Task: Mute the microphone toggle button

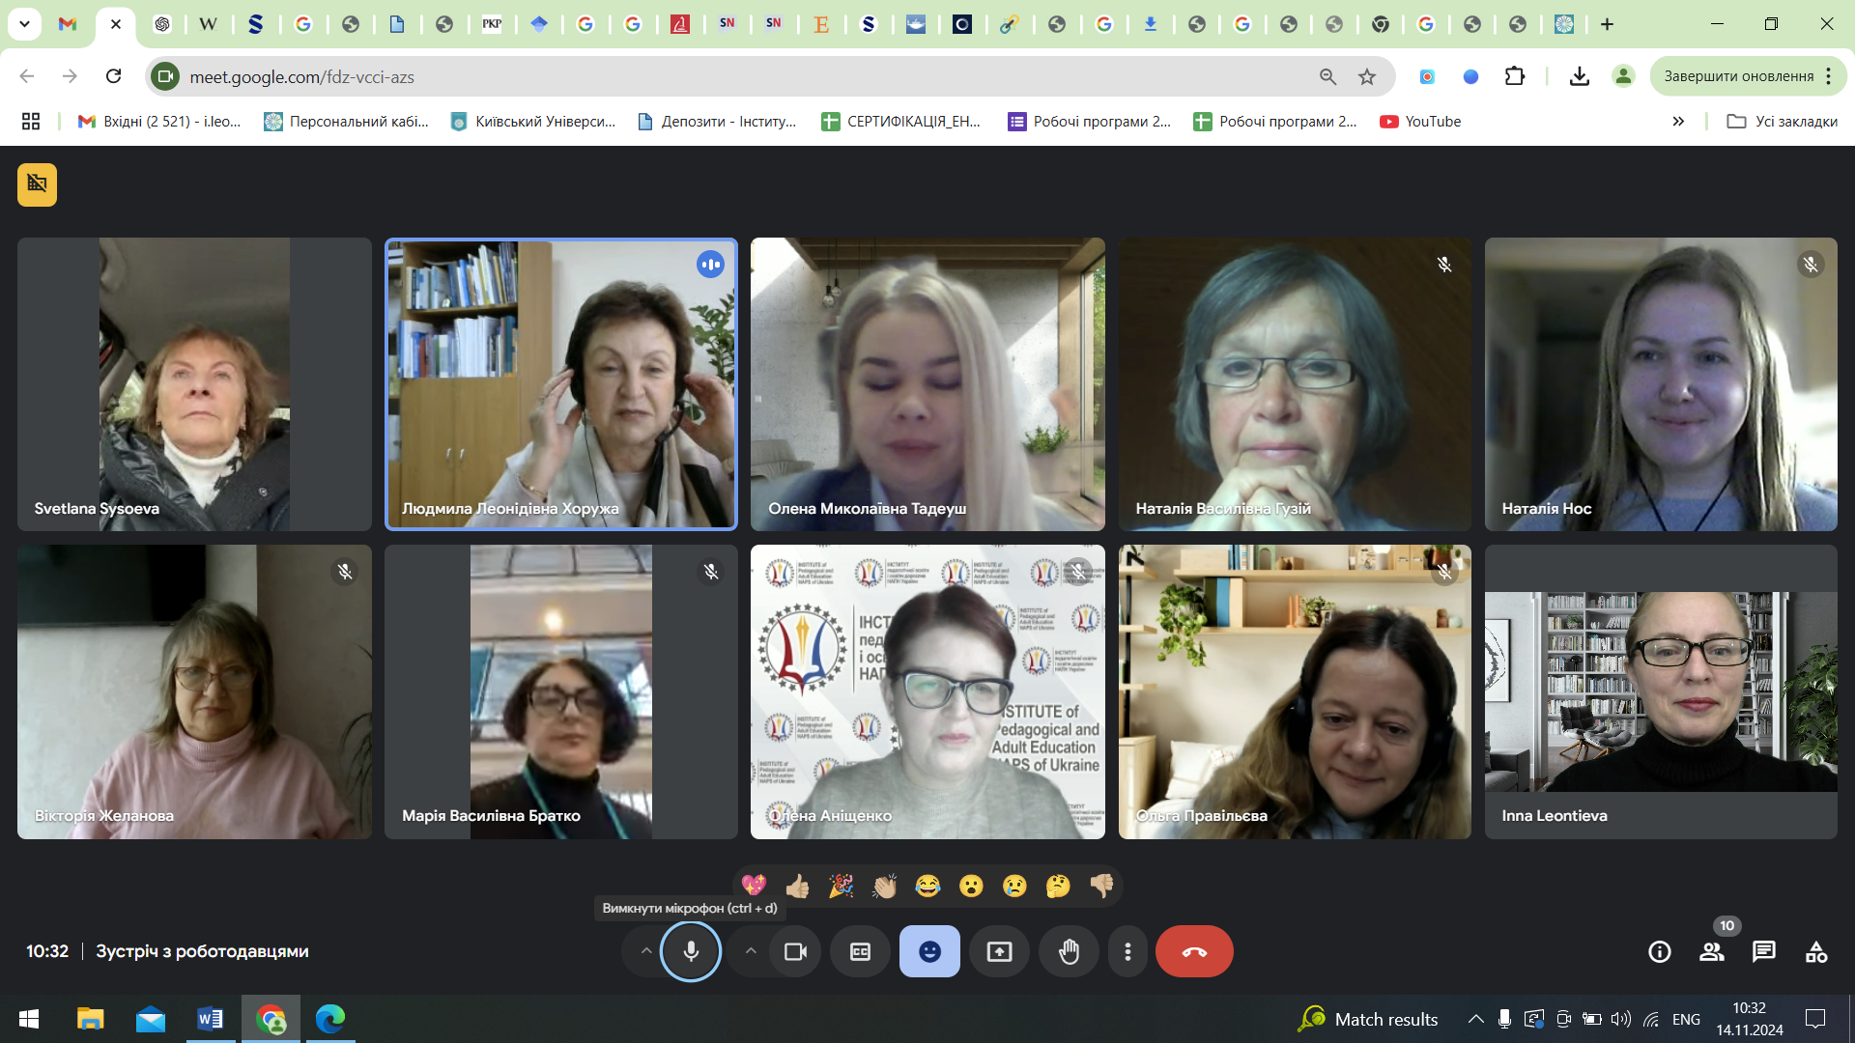Action: coord(691,951)
